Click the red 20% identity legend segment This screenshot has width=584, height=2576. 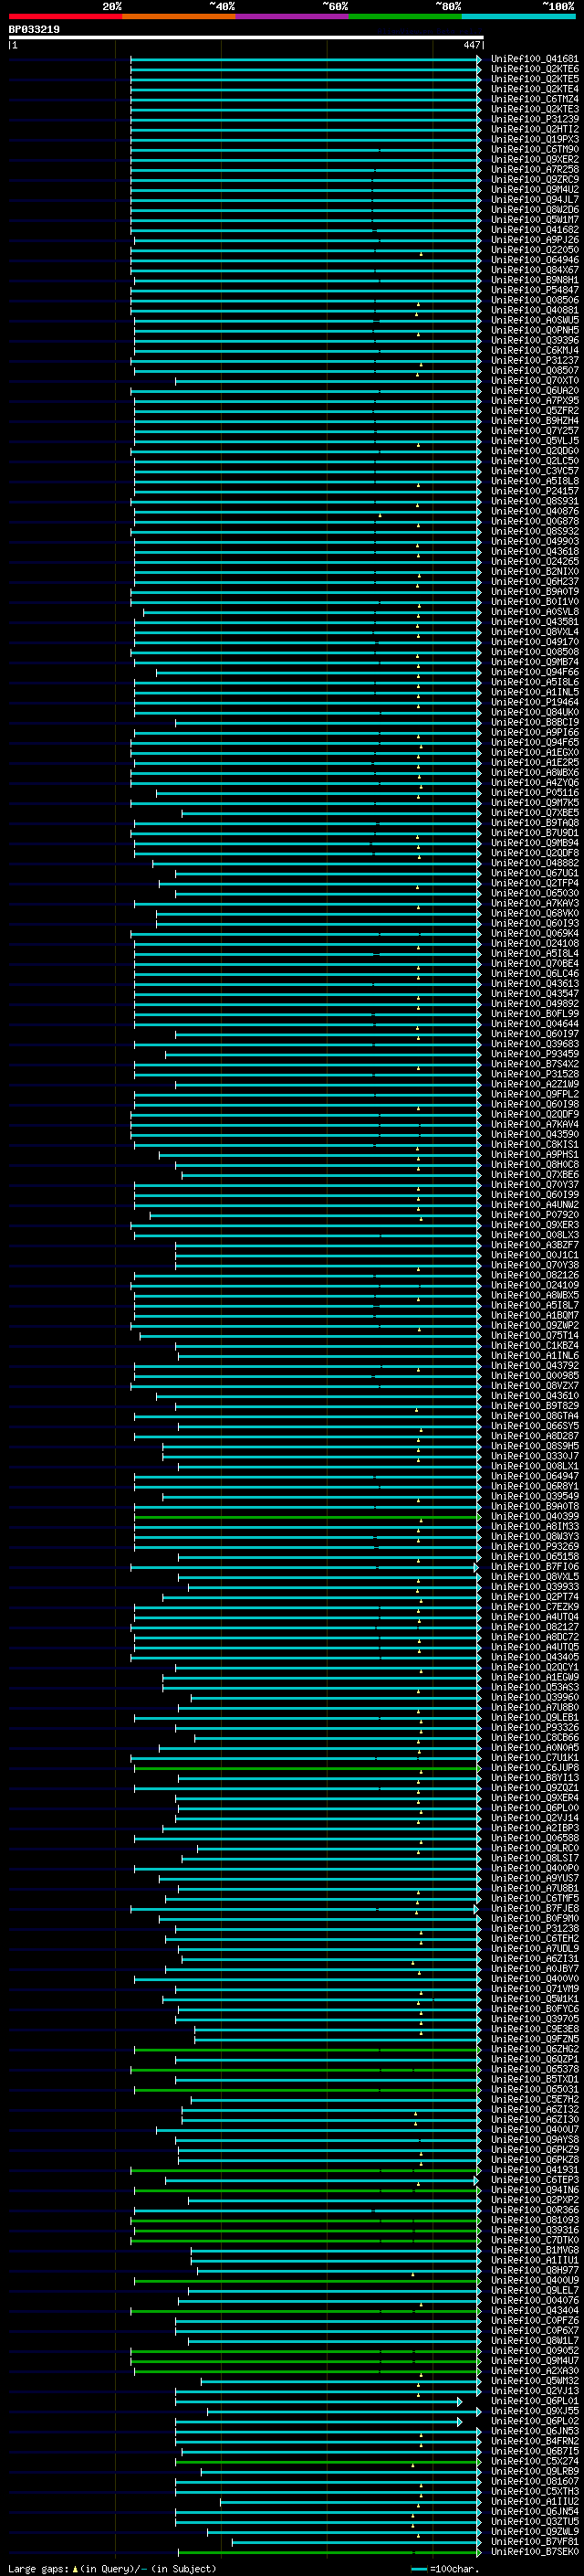pyautogui.click(x=66, y=16)
